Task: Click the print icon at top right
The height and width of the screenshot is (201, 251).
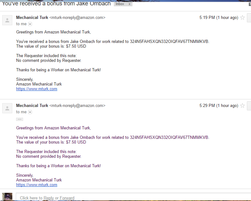Action: pyautogui.click(x=249, y=4)
